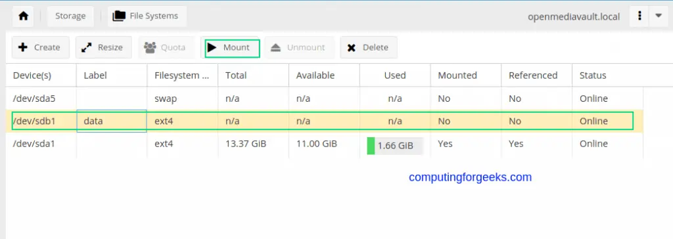
Task: Click the Unmount toolbar button
Action: (300, 47)
